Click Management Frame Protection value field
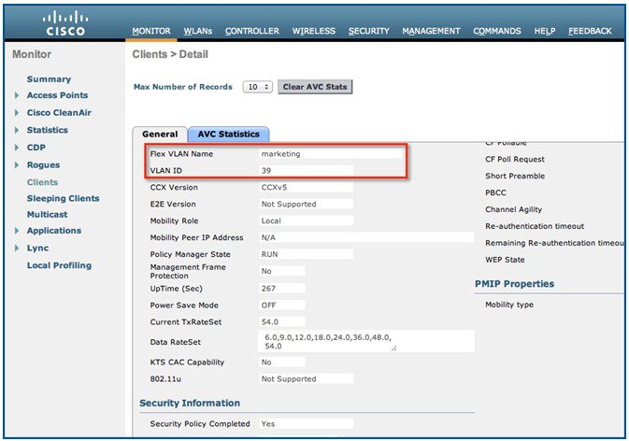Image resolution: width=629 pixels, height=441 pixels. click(282, 271)
